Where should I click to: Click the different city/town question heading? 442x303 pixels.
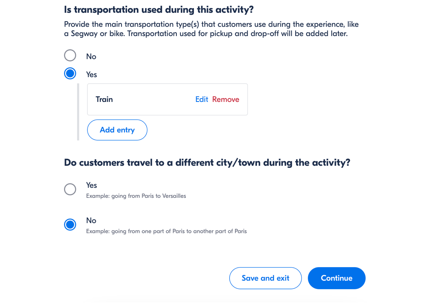click(x=207, y=163)
